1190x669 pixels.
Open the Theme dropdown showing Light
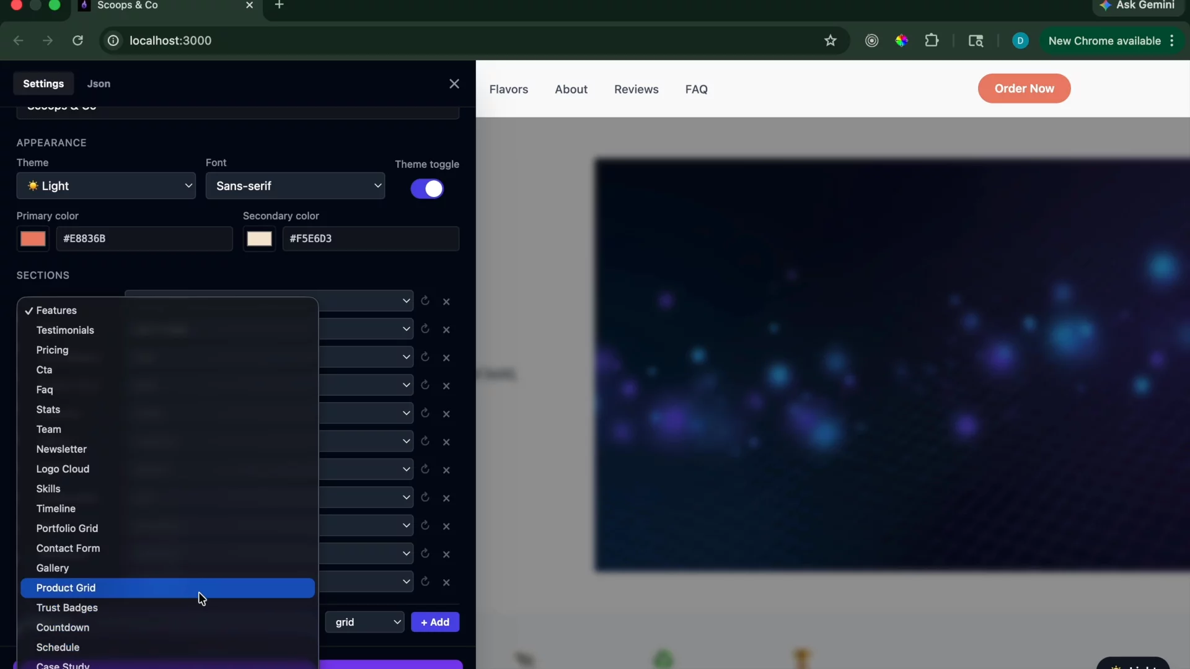pos(106,186)
